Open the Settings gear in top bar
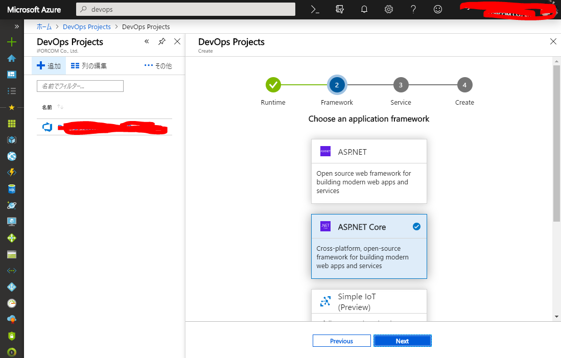 pos(389,10)
